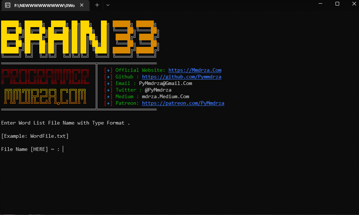
Task: Open a new terminal tab with the plus button
Action: tap(97, 5)
